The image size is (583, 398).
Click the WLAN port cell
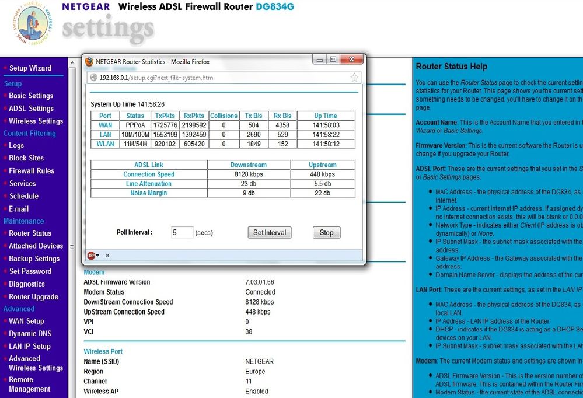[105, 144]
